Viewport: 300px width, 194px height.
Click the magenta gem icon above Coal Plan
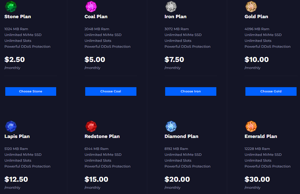click(91, 7)
